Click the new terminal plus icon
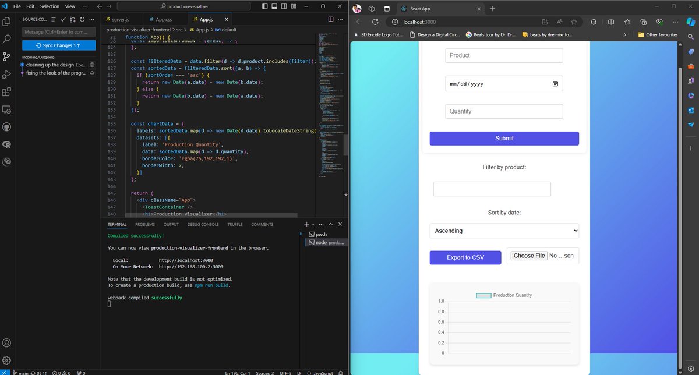The image size is (699, 375). (x=306, y=224)
